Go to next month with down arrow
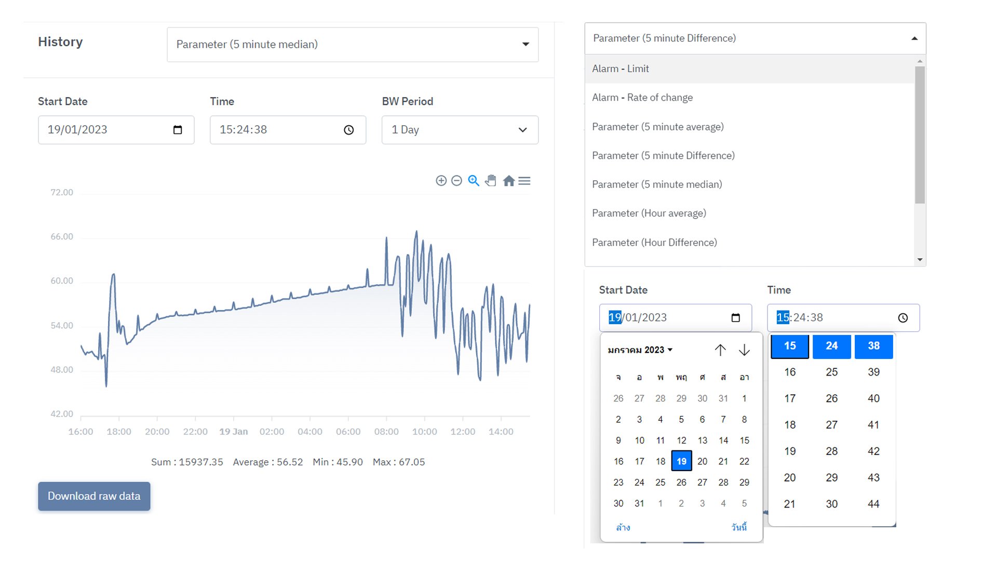Screen dimensions: 997x561 coord(744,350)
